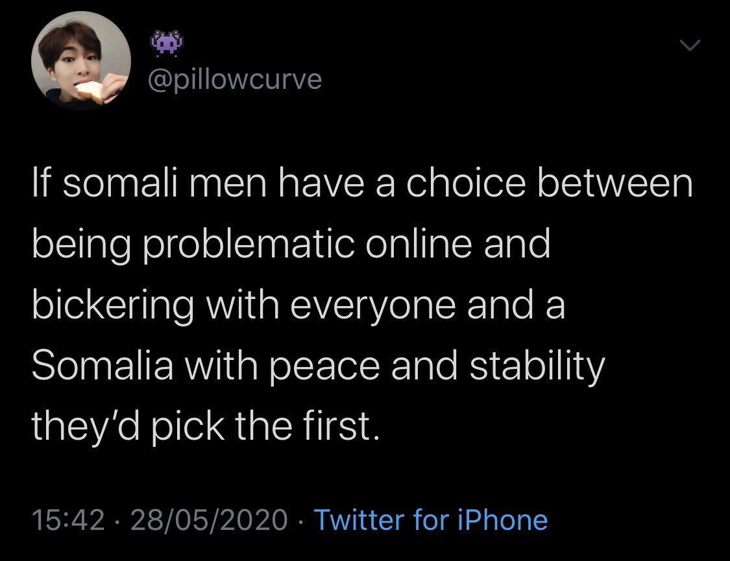Click the word Somalia in tweet
730x561 pixels.
[x=103, y=366]
